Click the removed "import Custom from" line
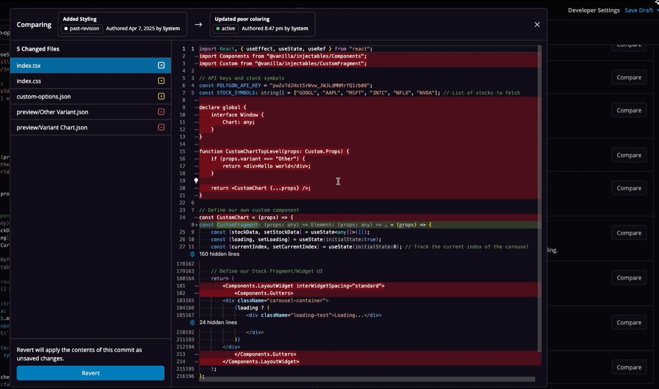This screenshot has height=389, width=659. point(283,64)
